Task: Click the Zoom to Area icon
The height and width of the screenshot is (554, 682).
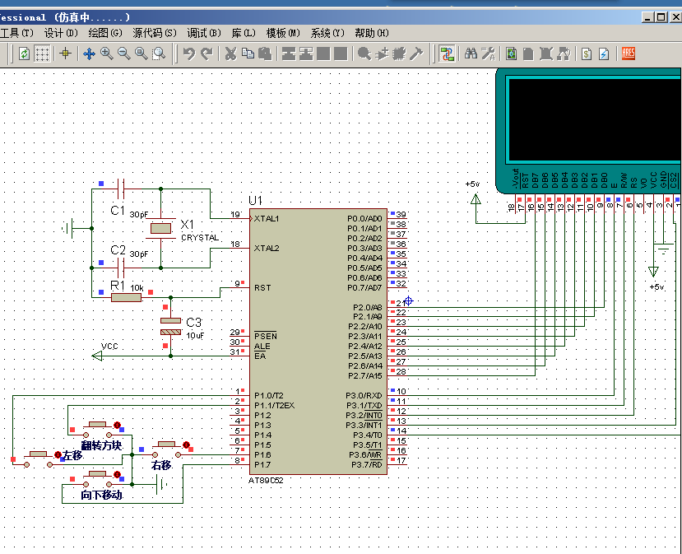Action: pyautogui.click(x=159, y=54)
